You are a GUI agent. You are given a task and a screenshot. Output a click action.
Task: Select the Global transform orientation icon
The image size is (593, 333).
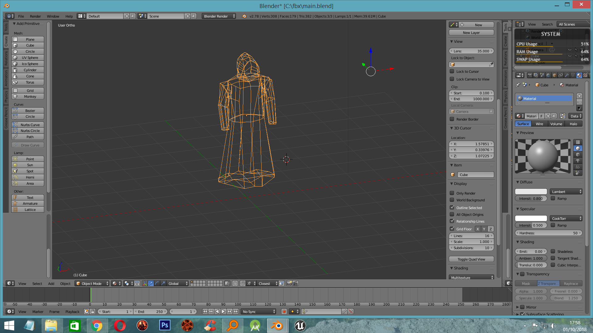tap(177, 283)
